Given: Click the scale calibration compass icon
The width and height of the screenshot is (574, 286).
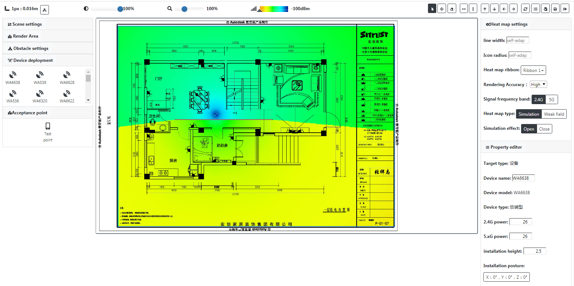Looking at the screenshot, I should [x=45, y=10].
